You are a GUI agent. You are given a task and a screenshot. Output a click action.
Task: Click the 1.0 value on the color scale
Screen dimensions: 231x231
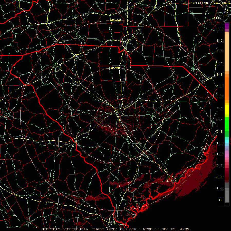pos(219,154)
